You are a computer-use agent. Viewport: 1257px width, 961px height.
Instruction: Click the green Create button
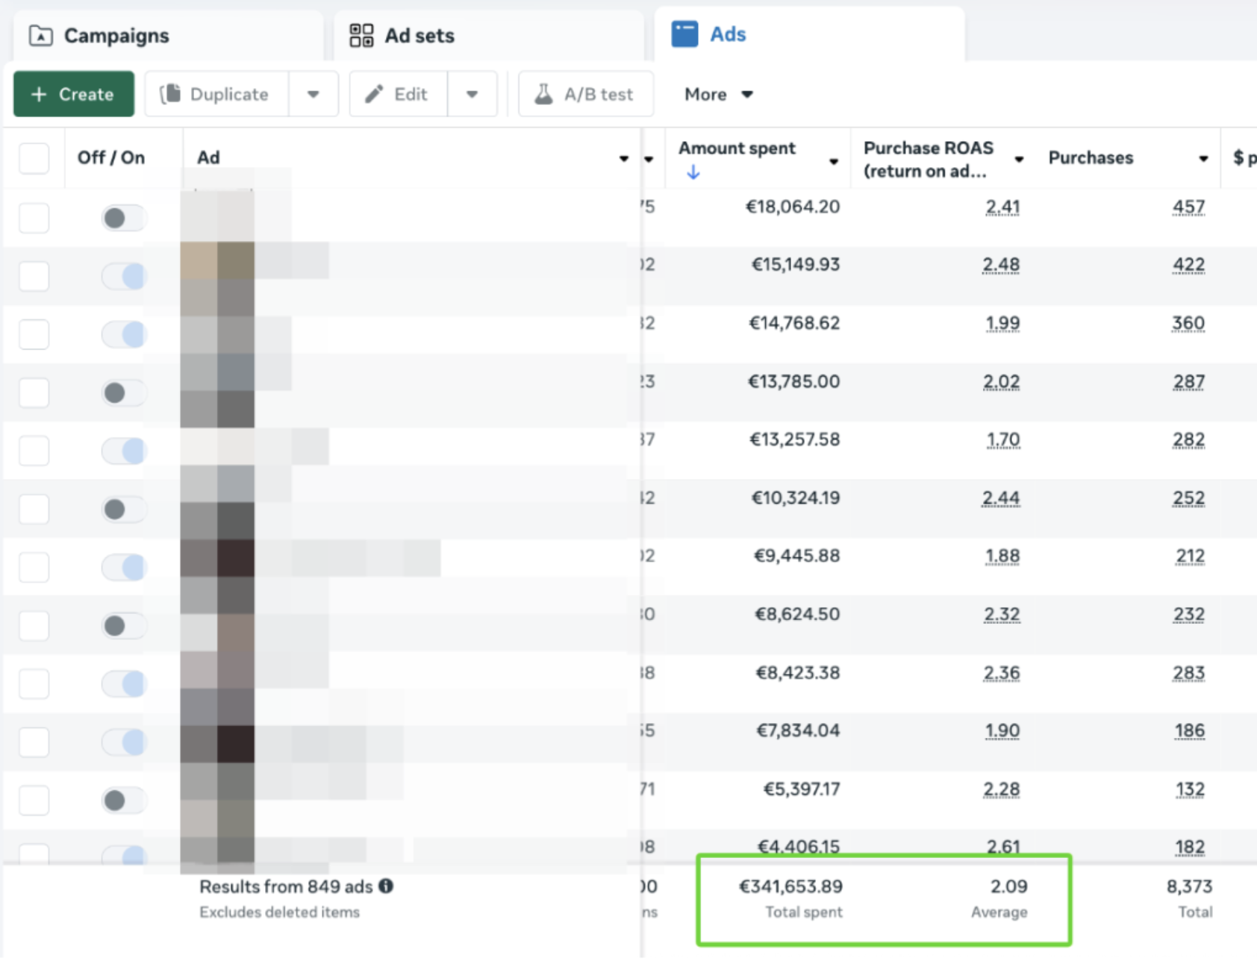pyautogui.click(x=74, y=94)
